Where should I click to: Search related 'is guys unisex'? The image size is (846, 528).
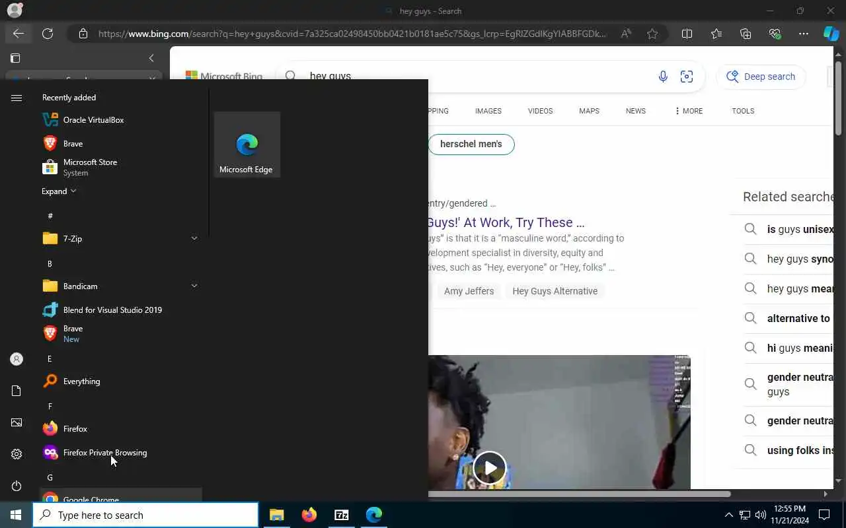click(788, 230)
